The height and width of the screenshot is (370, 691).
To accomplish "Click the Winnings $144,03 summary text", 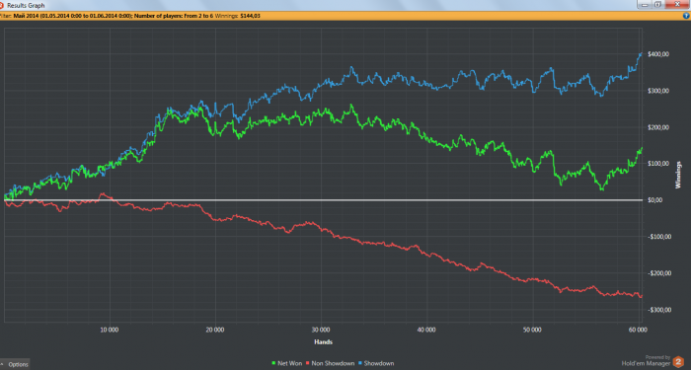I will [238, 16].
